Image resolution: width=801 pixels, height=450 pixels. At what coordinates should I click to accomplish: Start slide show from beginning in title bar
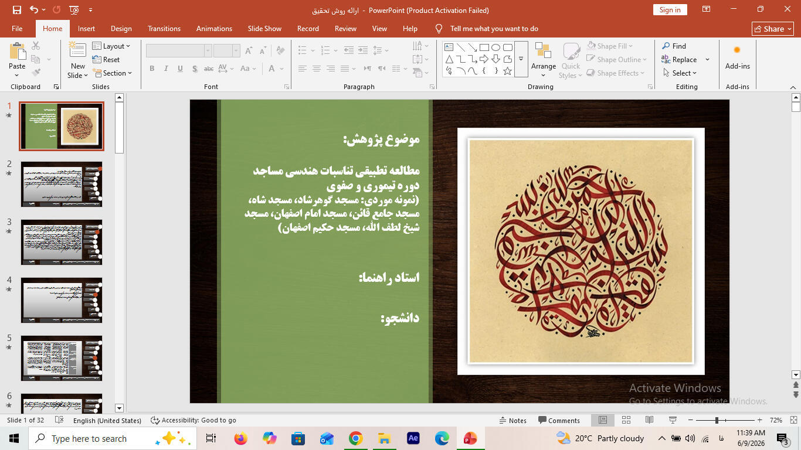[x=74, y=10]
